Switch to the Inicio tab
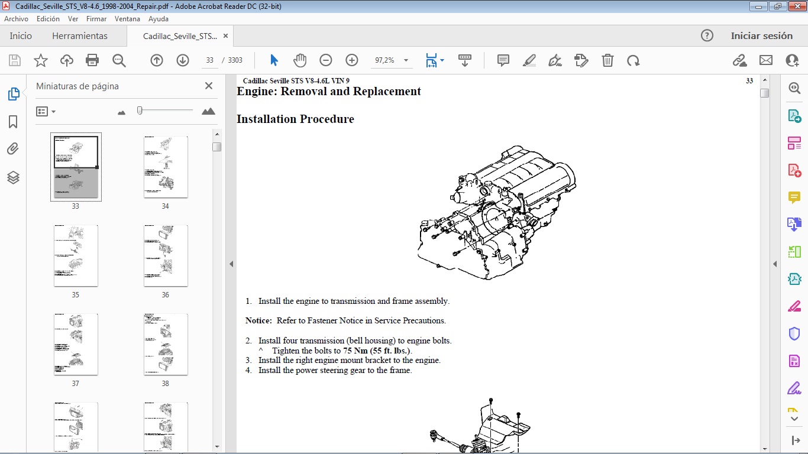This screenshot has width=808, height=454. point(21,35)
